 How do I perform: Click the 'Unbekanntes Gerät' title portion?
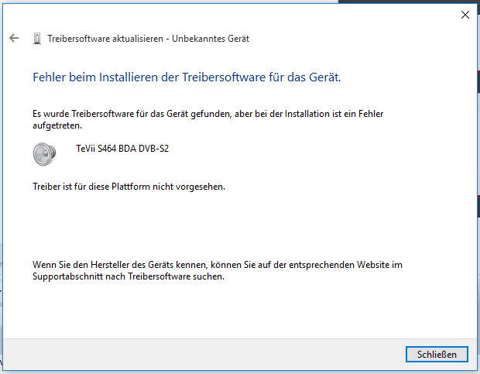[211, 39]
